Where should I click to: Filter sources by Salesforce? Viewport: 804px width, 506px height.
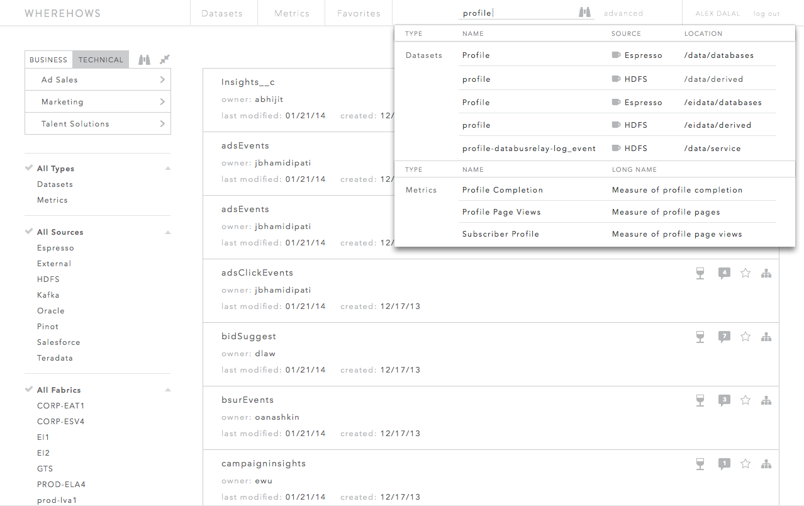59,342
